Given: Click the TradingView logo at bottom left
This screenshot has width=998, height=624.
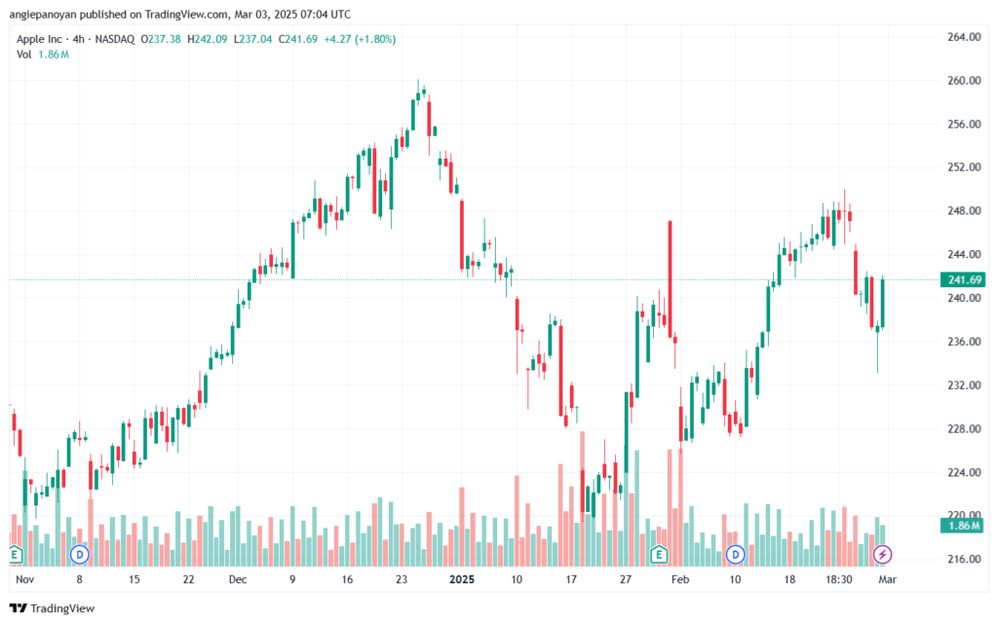Looking at the screenshot, I should point(53,608).
